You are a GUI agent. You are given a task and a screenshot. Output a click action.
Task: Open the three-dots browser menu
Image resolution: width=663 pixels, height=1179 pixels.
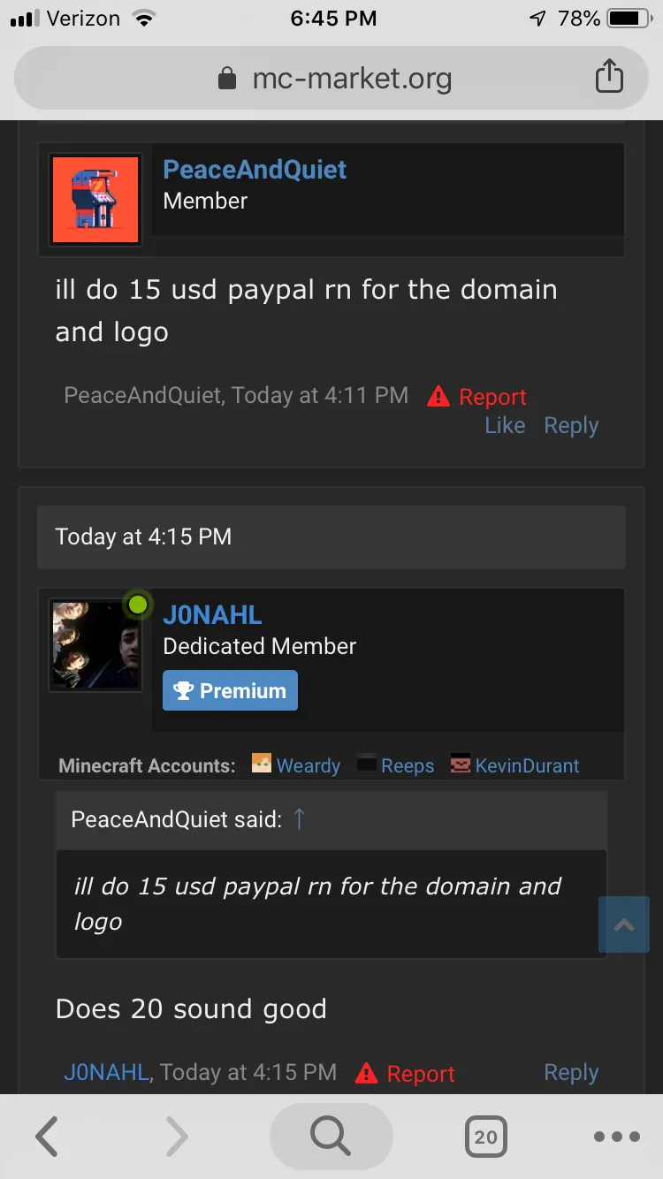(616, 1137)
